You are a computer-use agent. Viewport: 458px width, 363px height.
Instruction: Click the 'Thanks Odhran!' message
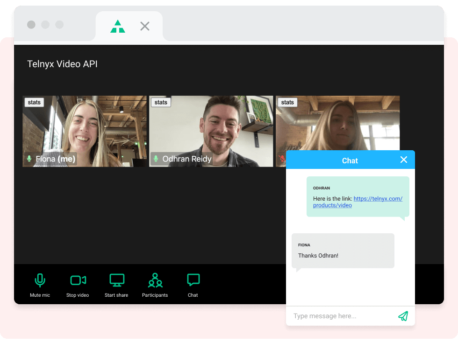point(343,251)
